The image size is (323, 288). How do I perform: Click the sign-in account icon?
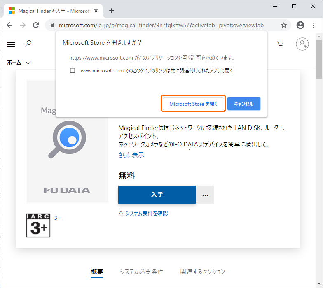coord(302,44)
